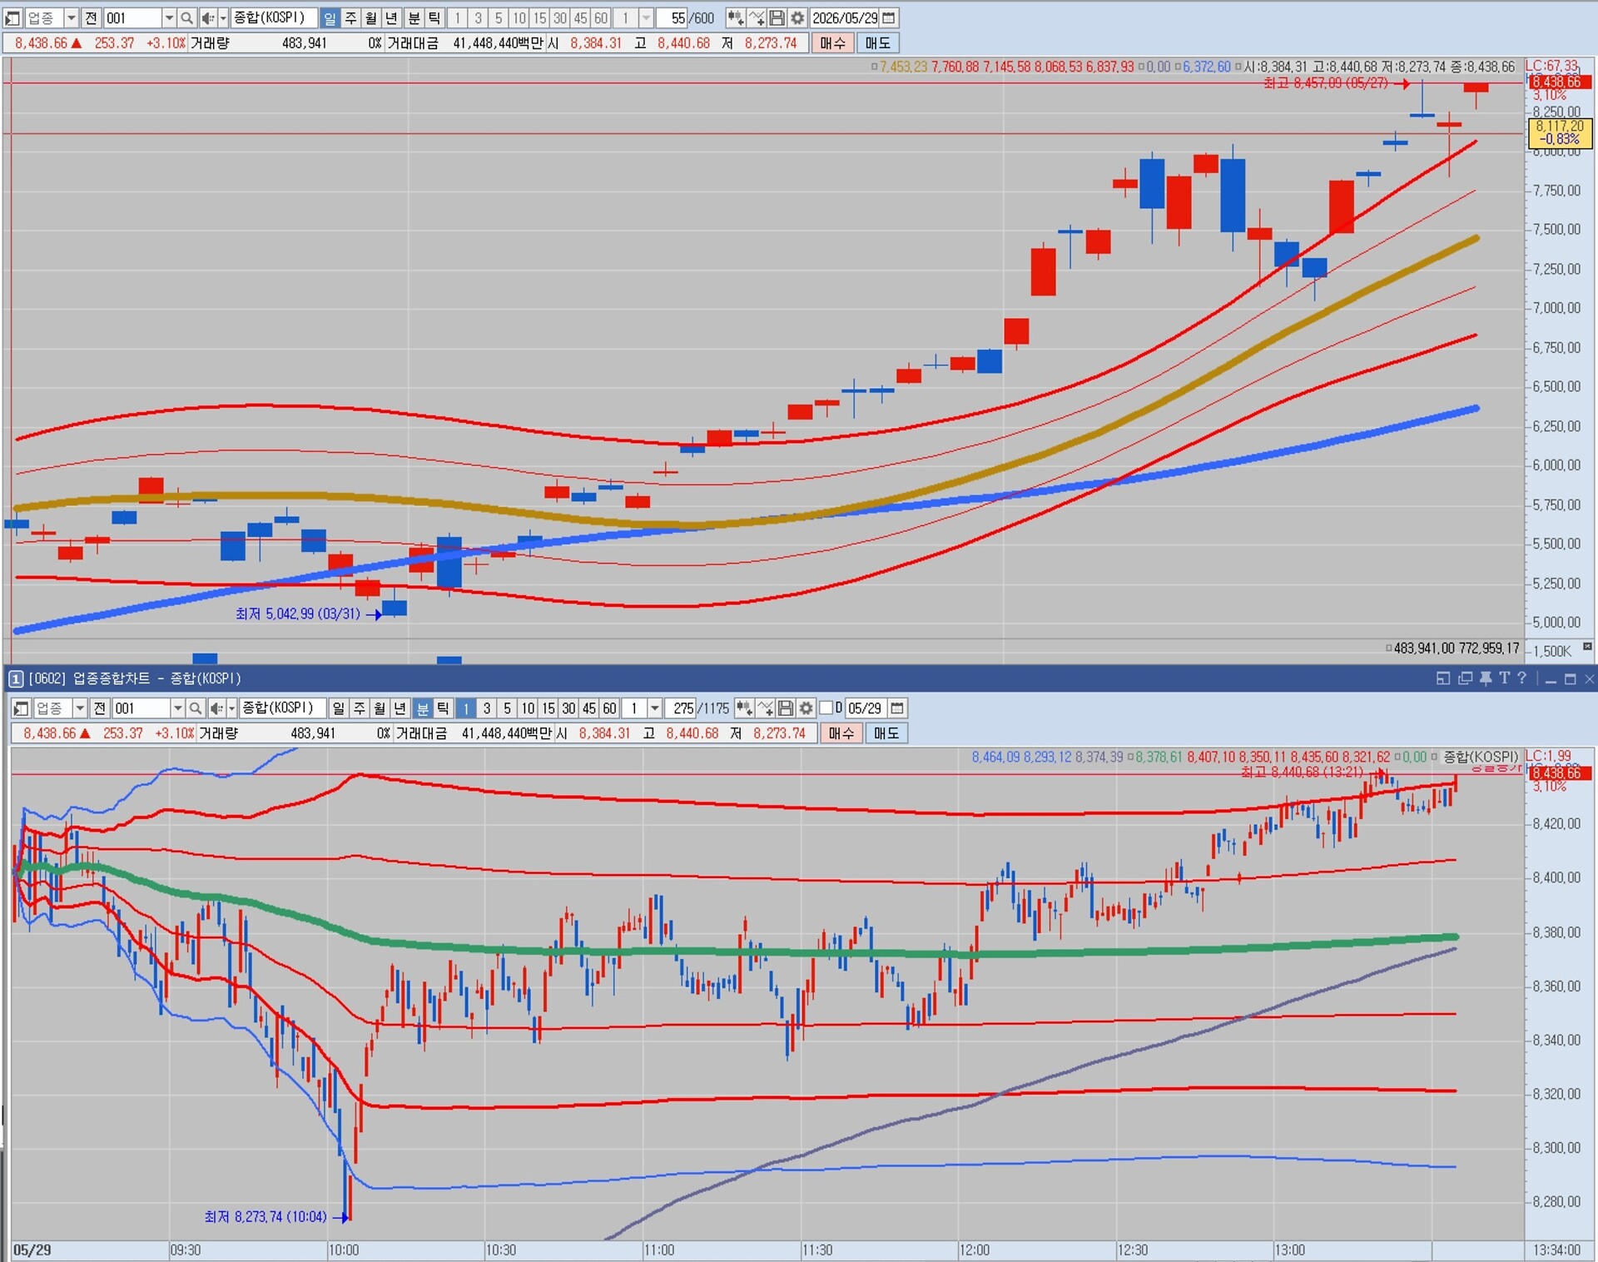Click the T text icon in lower title bar

(x=1504, y=678)
